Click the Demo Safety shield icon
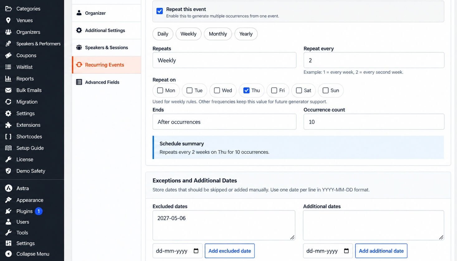 click(x=8, y=171)
